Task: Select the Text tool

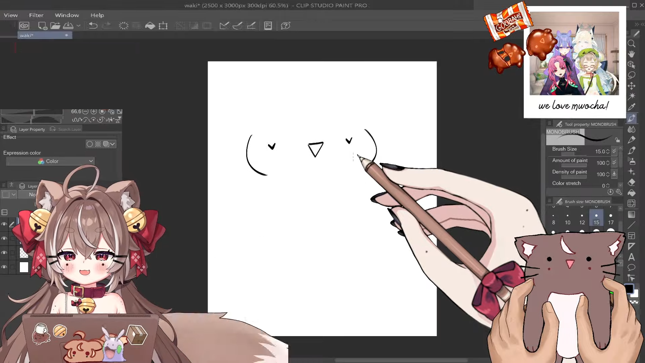Action: pyautogui.click(x=631, y=257)
